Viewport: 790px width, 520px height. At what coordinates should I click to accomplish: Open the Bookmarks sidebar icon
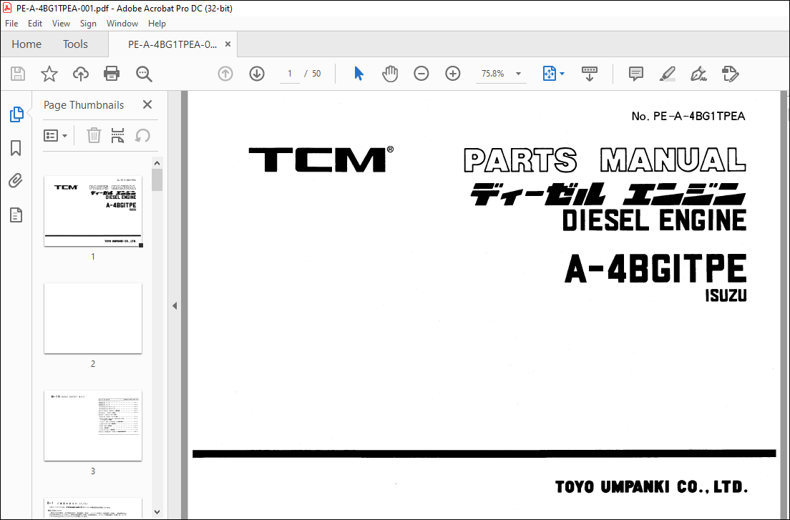click(x=16, y=148)
